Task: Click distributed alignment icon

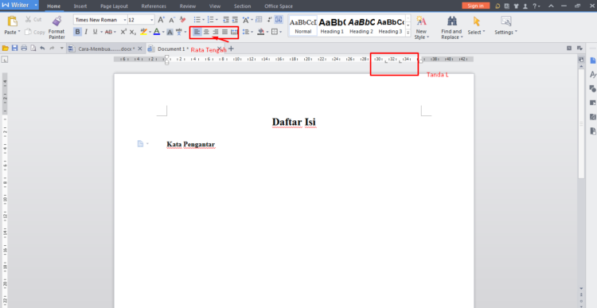Action: click(x=234, y=32)
